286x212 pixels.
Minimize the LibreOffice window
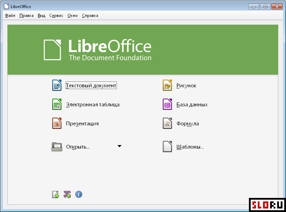click(x=254, y=7)
